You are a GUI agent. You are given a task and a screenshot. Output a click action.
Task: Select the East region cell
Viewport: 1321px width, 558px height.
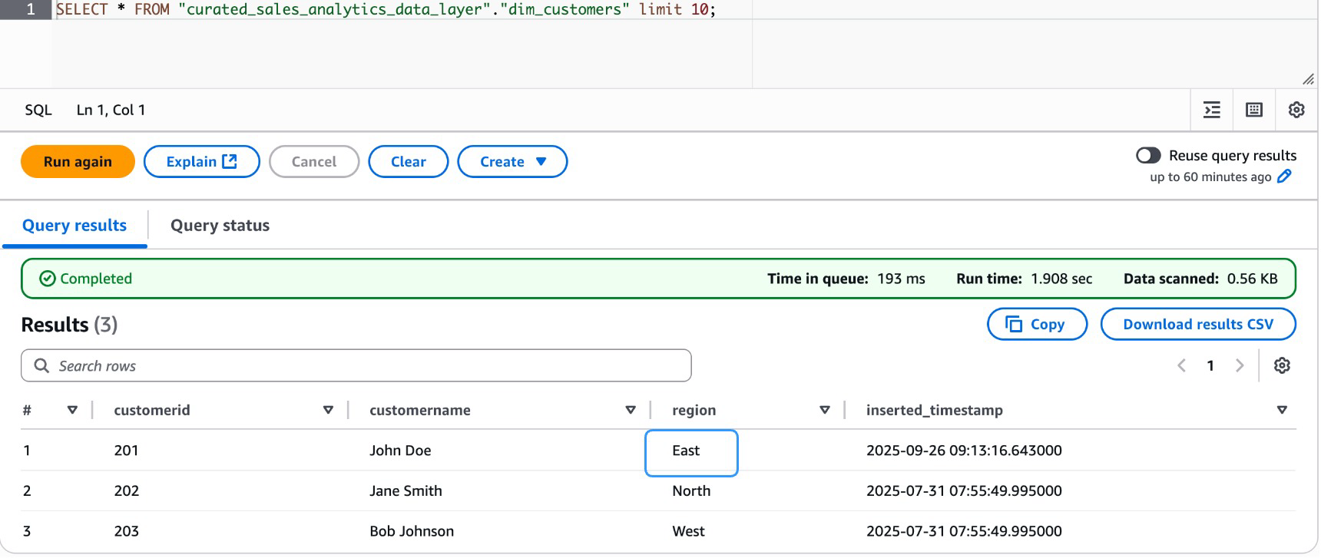click(691, 451)
